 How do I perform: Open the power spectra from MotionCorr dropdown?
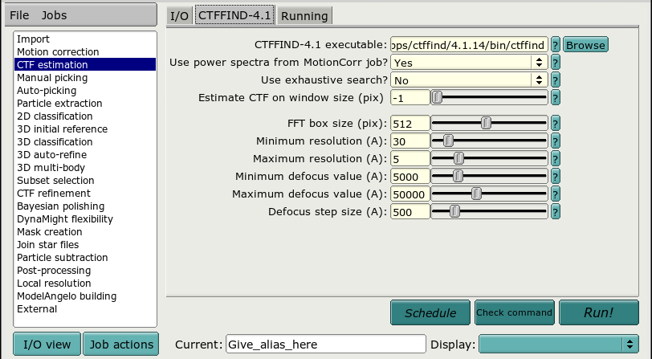pyautogui.click(x=469, y=63)
